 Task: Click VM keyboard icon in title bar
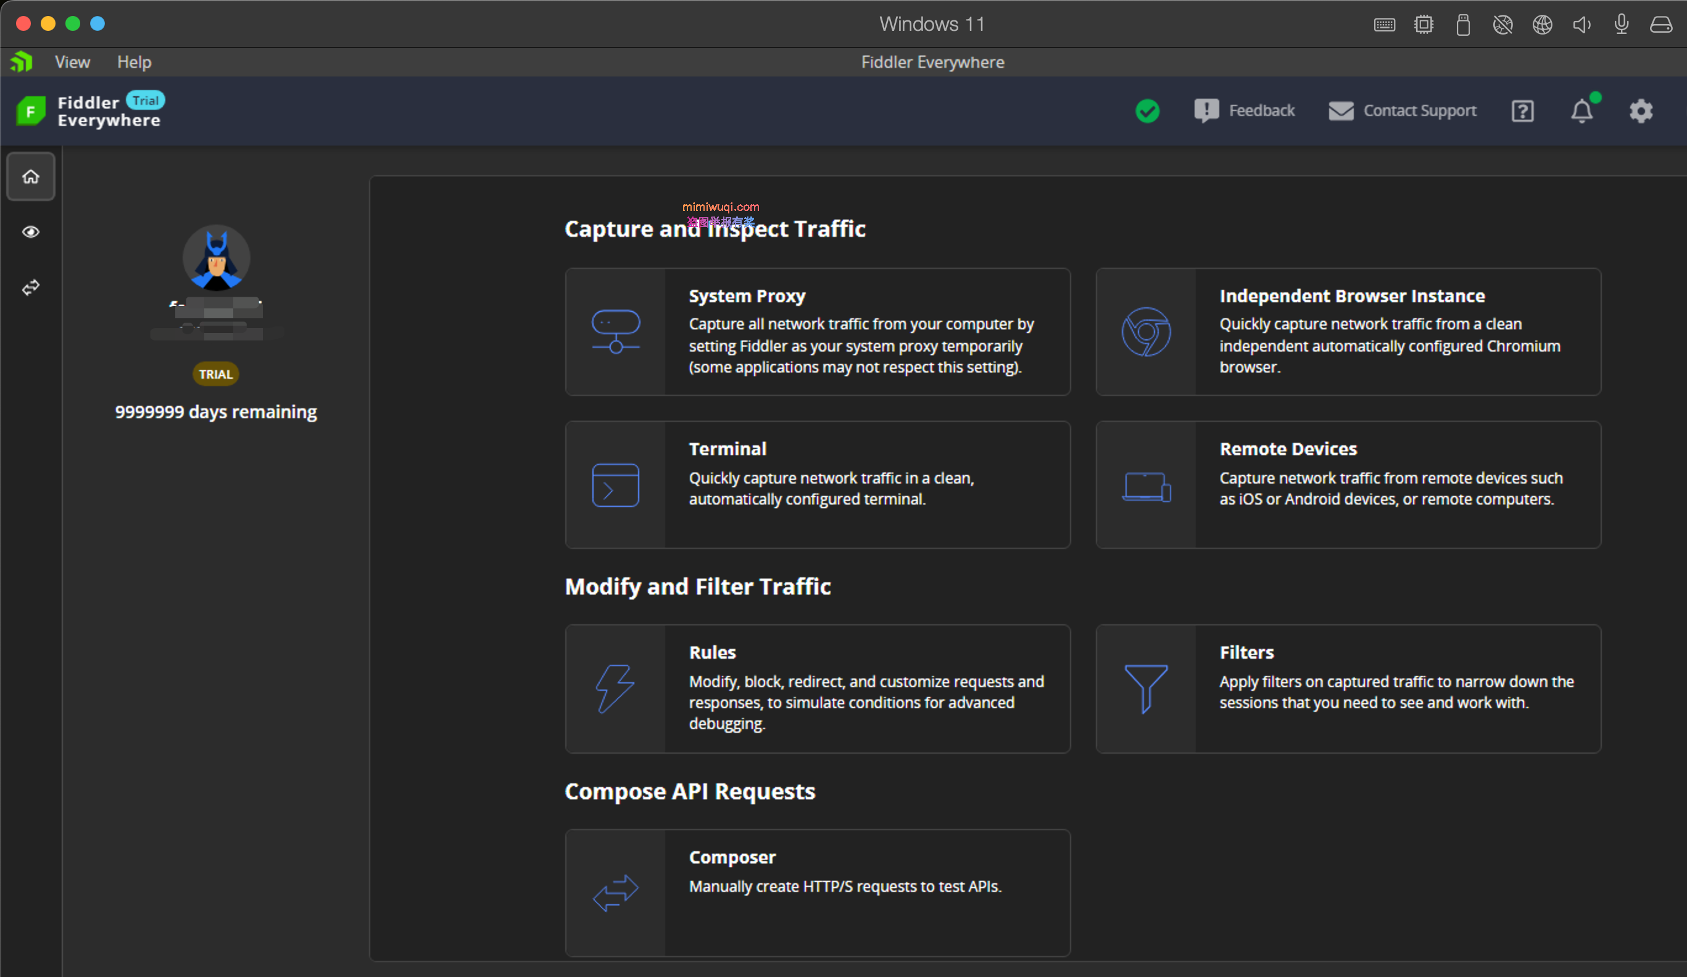tap(1385, 25)
